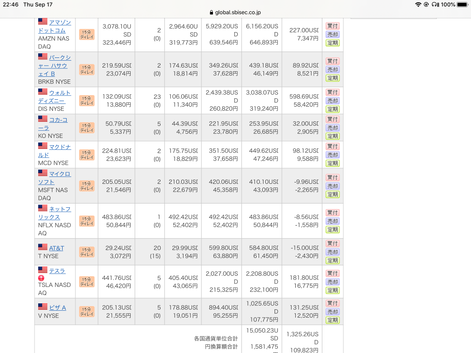Click the 15分ディレイ badge in the Visa row

coord(87,312)
